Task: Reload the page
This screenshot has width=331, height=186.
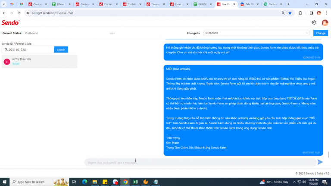Action: tap(19, 13)
